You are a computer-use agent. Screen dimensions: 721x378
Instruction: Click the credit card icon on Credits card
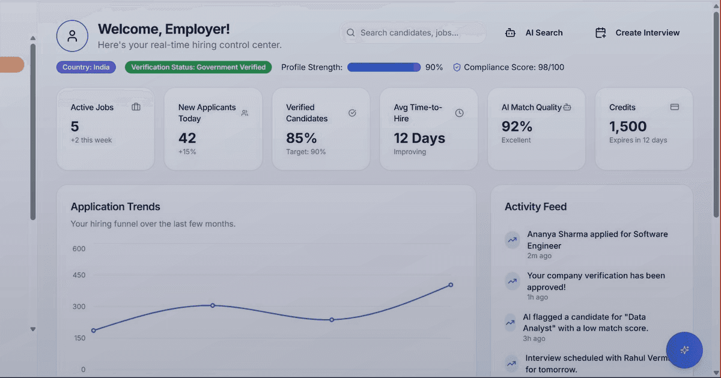(675, 106)
